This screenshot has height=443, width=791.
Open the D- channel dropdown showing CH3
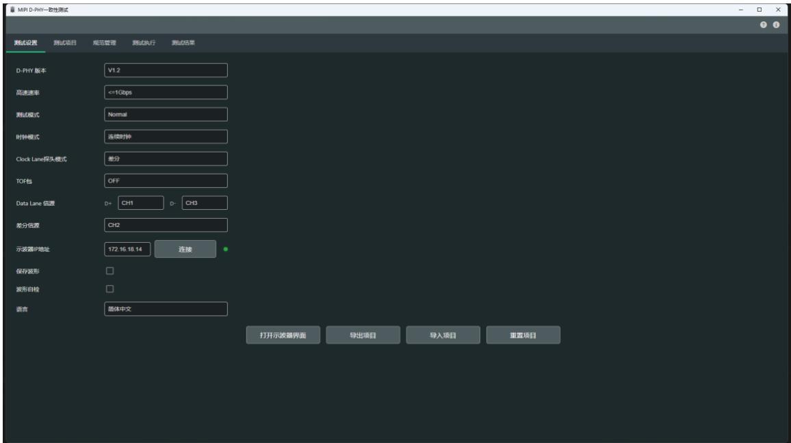205,203
